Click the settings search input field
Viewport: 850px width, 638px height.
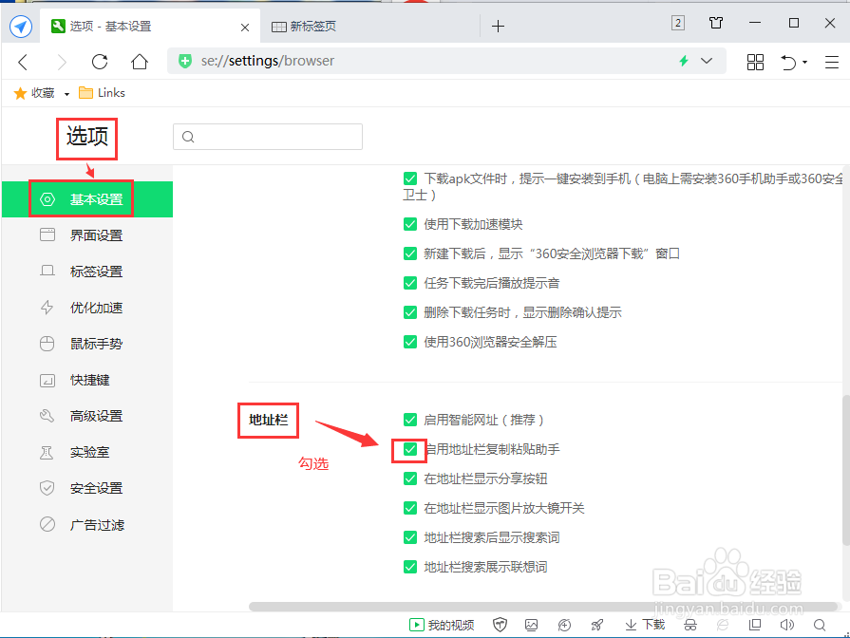point(268,137)
